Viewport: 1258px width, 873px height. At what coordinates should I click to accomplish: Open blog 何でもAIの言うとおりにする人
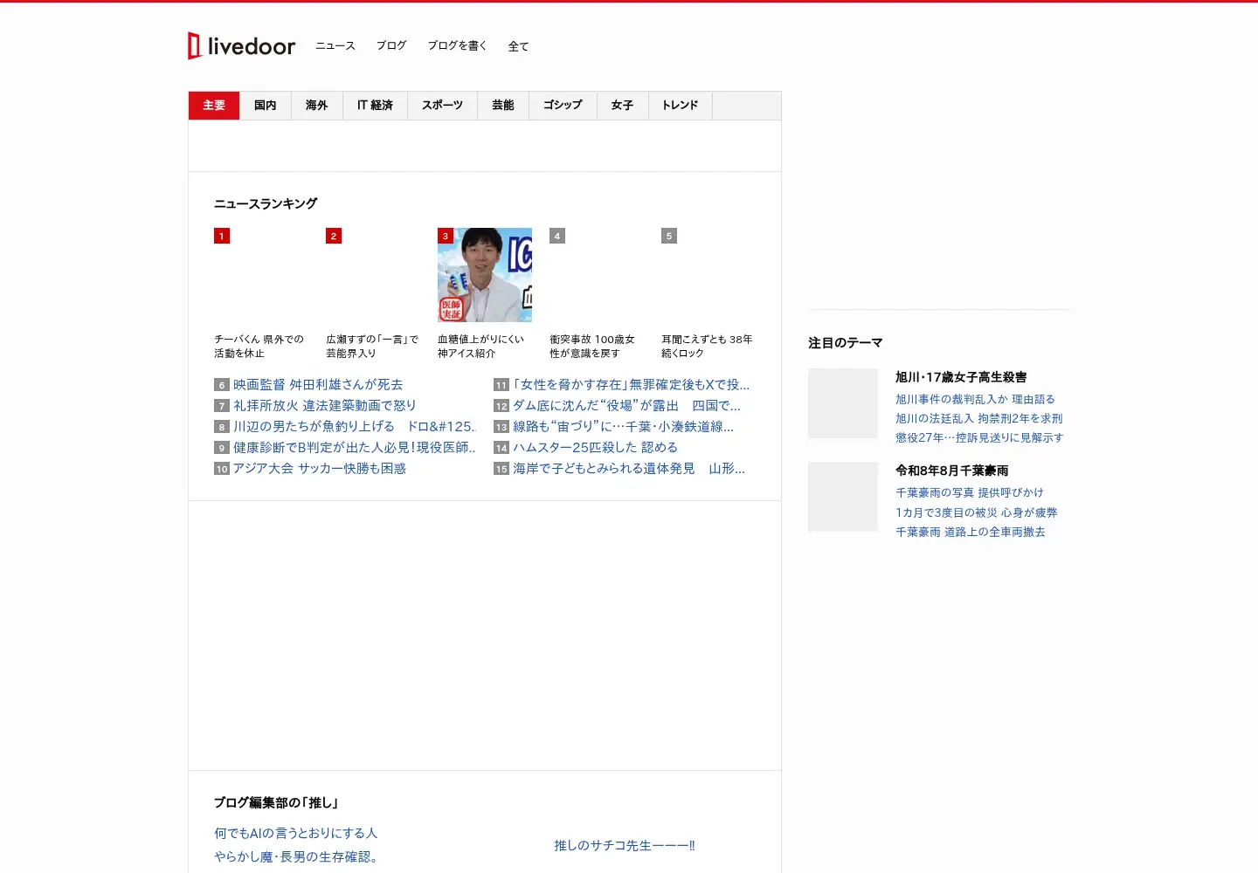pos(296,834)
